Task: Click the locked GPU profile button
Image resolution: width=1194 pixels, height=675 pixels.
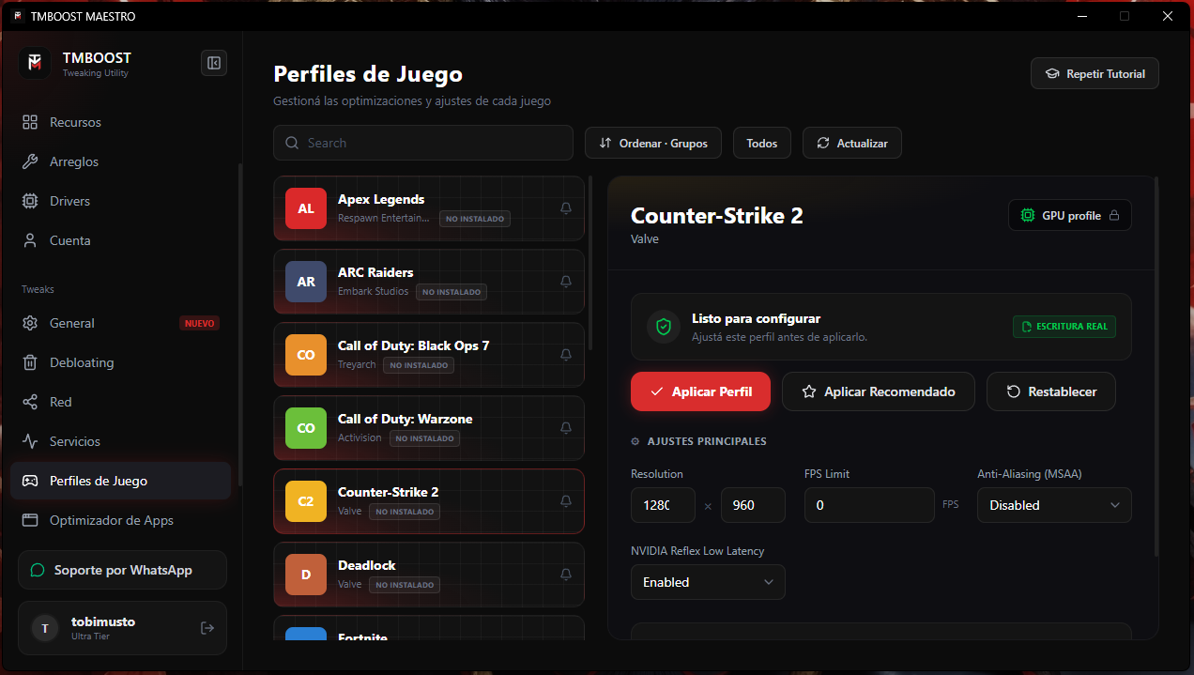Action: pos(1070,215)
